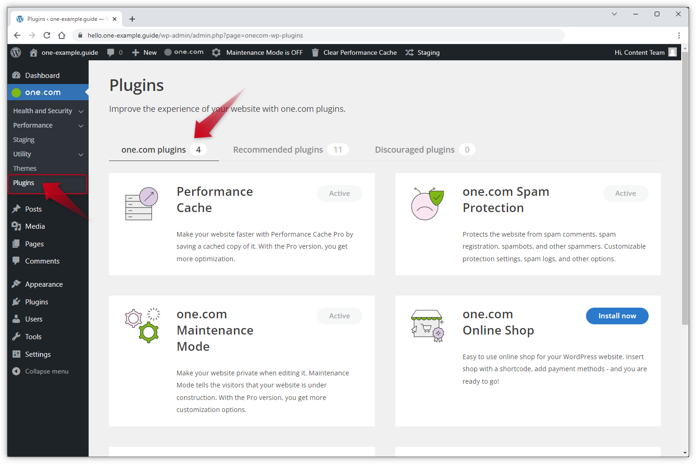Click Active button on Maintenance Mode

[x=340, y=316]
